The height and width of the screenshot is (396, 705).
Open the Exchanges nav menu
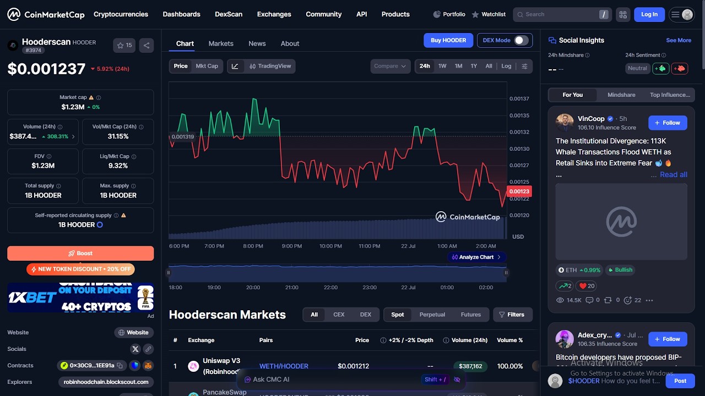[x=274, y=14]
